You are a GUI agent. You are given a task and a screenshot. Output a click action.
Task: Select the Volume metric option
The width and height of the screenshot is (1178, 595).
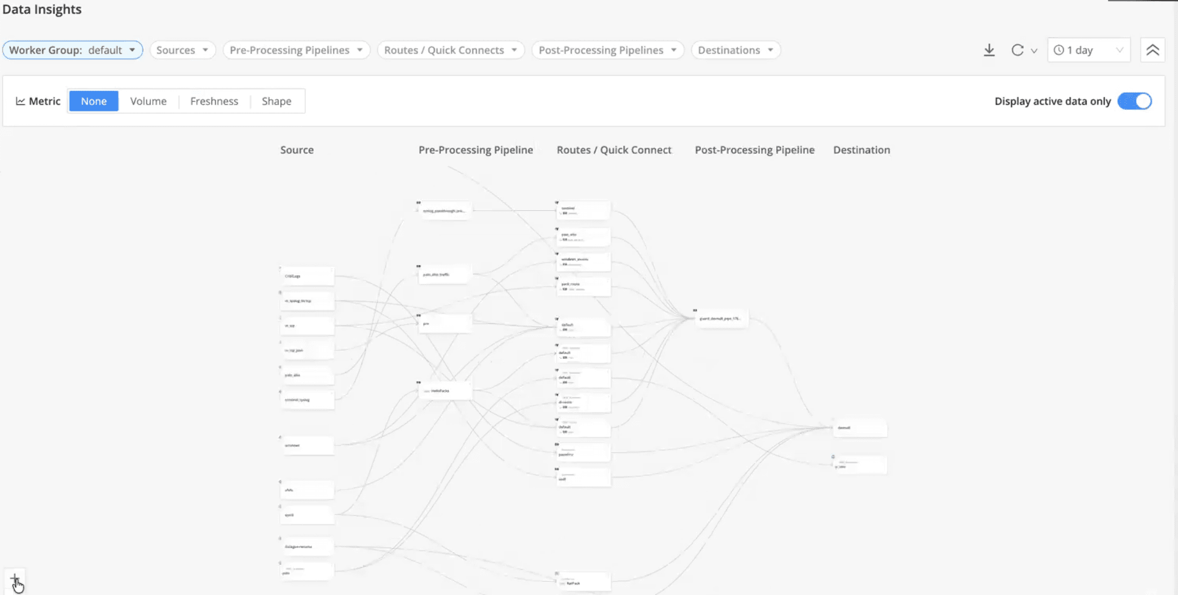[148, 101]
